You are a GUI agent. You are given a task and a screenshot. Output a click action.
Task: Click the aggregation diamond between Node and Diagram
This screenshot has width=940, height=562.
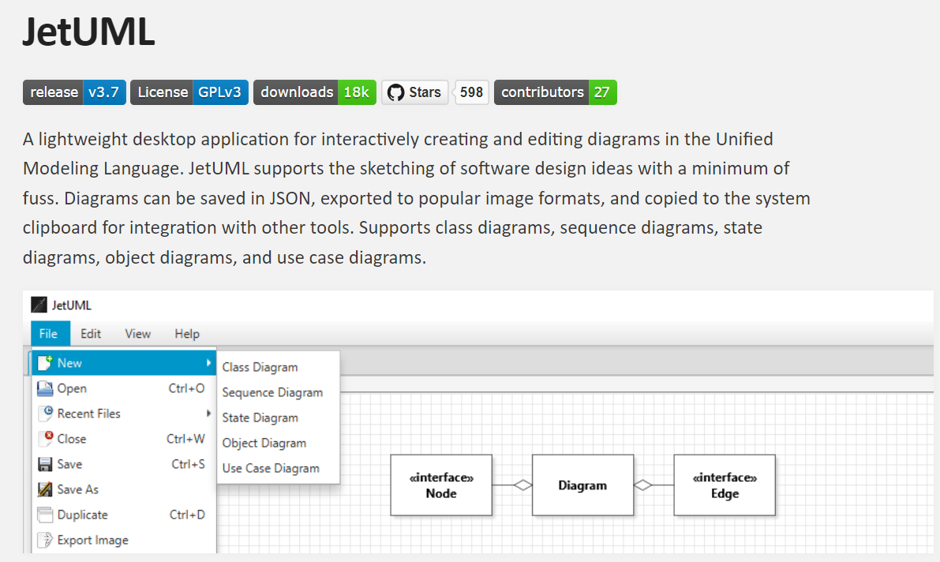pyautogui.click(x=522, y=485)
